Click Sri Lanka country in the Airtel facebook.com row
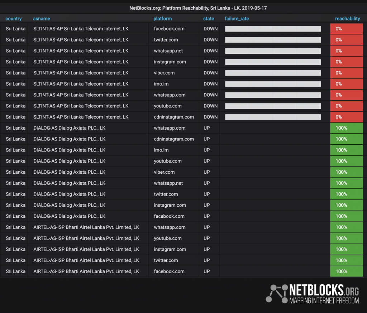The width and height of the screenshot is (367, 313). pos(15,271)
